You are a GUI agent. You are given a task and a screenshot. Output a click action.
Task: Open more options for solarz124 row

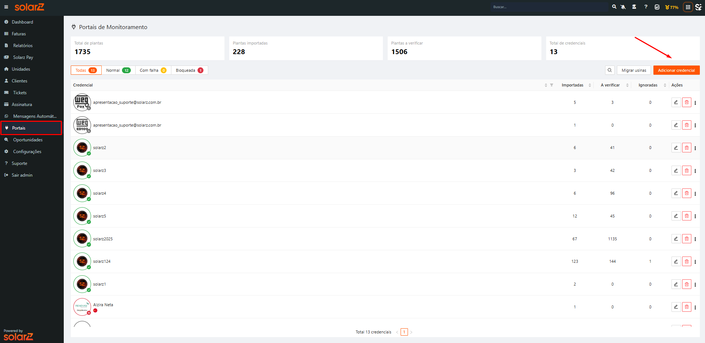click(695, 262)
